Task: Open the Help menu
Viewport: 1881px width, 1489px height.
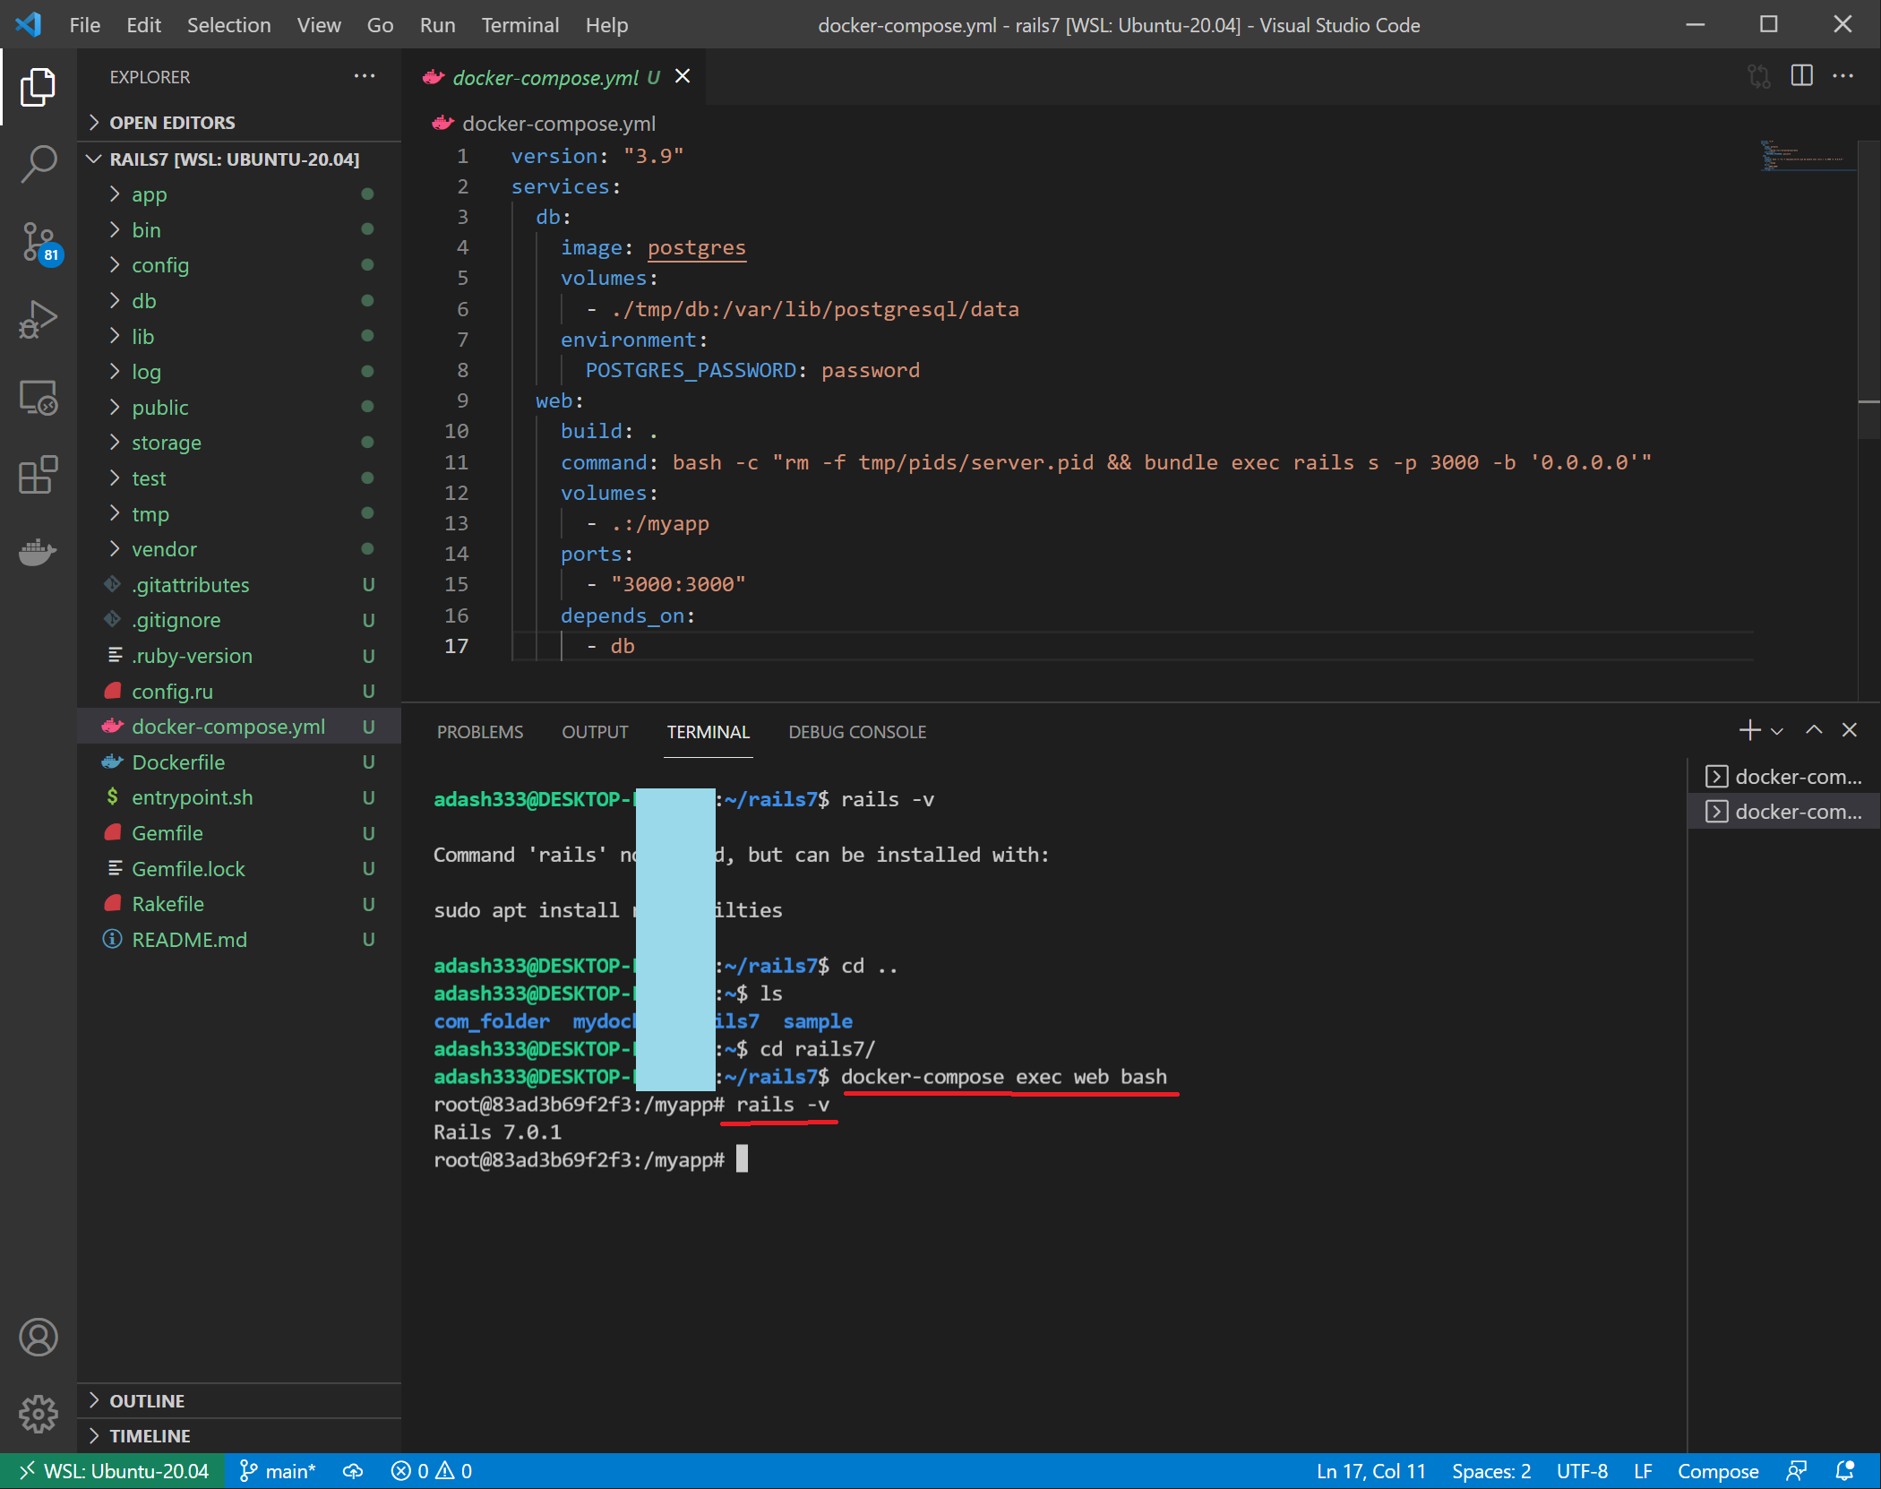Action: pos(606,25)
